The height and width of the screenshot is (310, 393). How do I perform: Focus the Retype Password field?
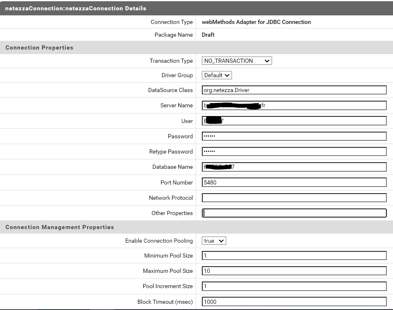point(294,151)
